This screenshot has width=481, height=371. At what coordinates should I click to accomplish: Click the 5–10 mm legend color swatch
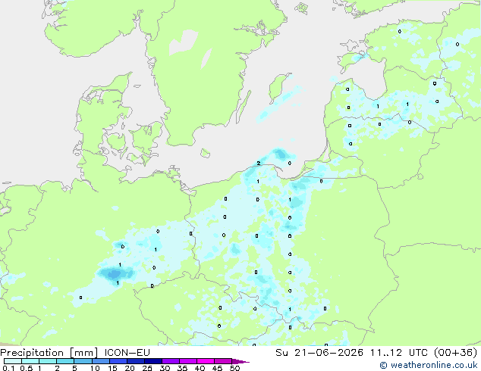(x=83, y=361)
